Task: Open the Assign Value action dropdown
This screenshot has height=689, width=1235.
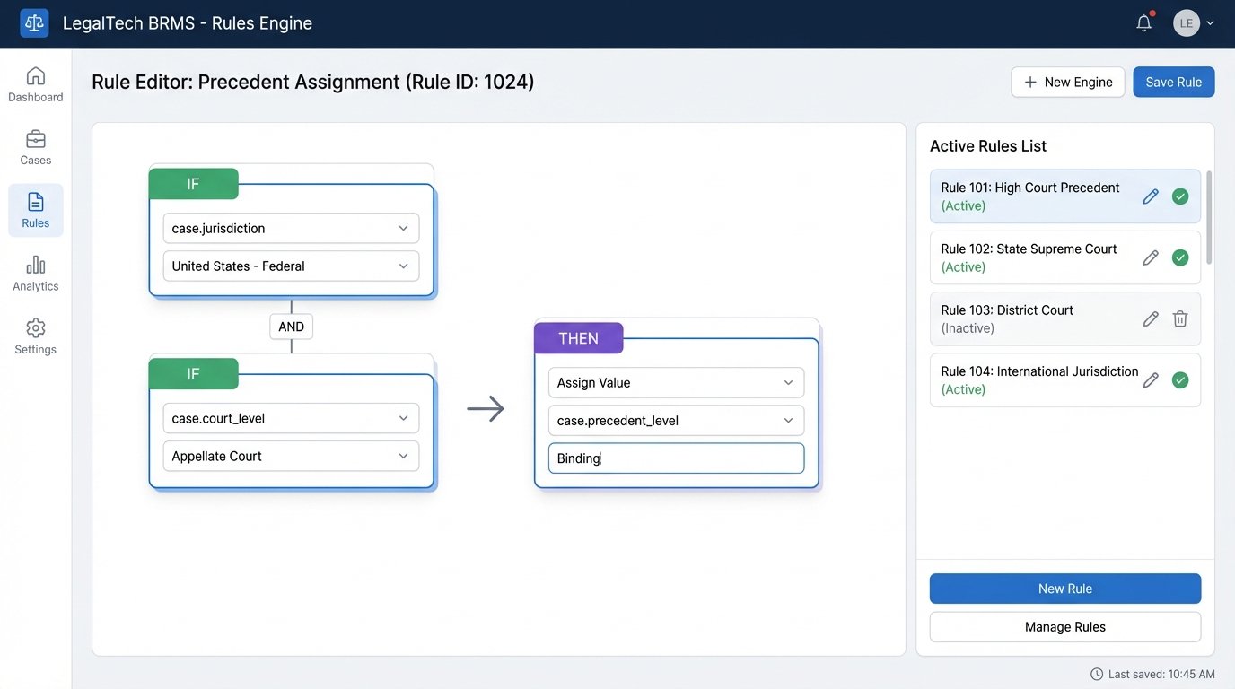Action: pyautogui.click(x=675, y=382)
